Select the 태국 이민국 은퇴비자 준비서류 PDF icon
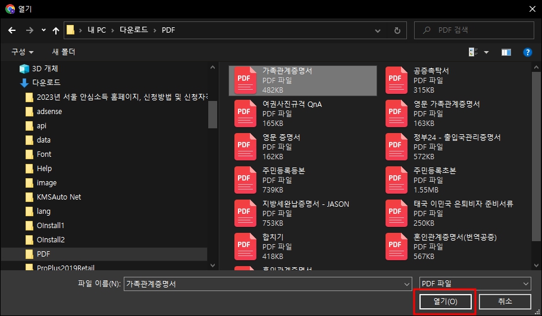The image size is (542, 316). coord(396,214)
